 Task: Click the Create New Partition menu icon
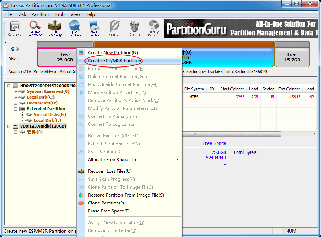pos(81,53)
